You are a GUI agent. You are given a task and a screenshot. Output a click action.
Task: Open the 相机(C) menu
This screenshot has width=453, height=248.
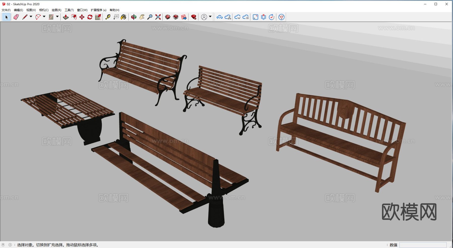[x=44, y=10]
